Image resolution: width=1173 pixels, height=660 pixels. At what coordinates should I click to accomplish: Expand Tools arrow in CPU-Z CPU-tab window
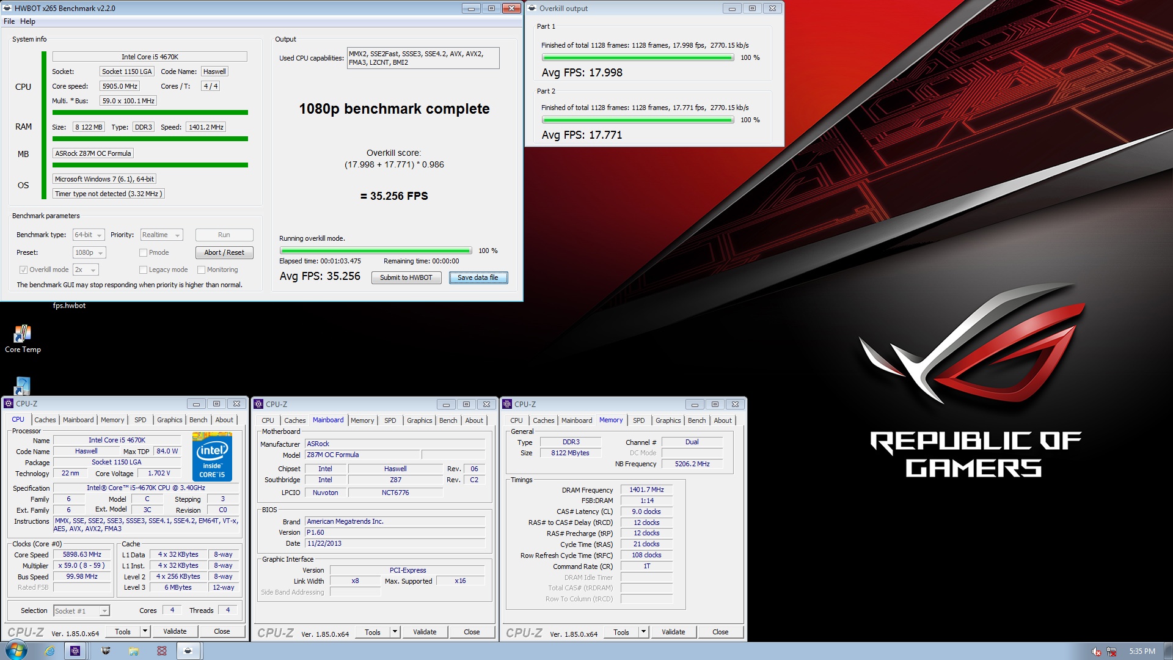[145, 631]
